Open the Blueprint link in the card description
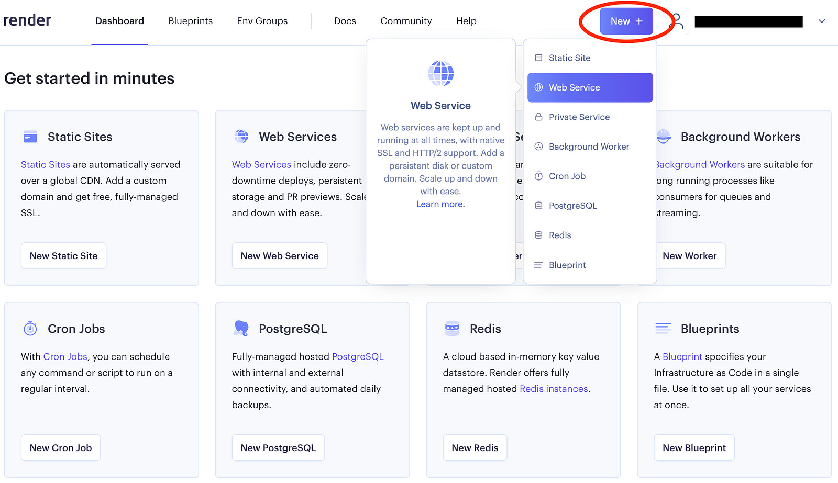Viewport: 838px width, 483px height. [x=682, y=356]
